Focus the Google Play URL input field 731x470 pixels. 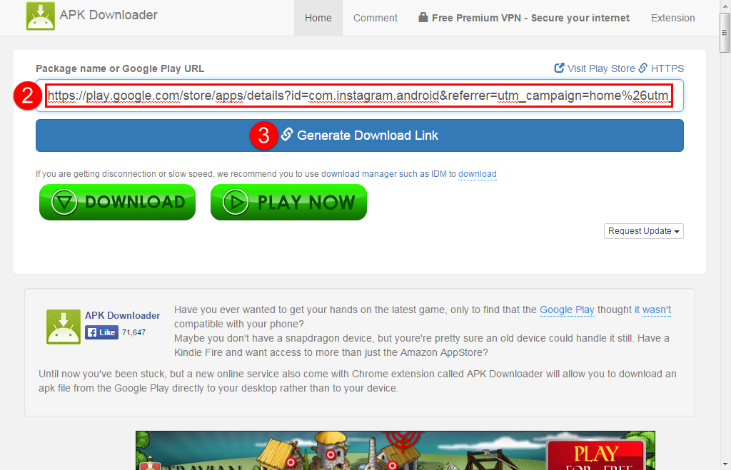tap(360, 96)
